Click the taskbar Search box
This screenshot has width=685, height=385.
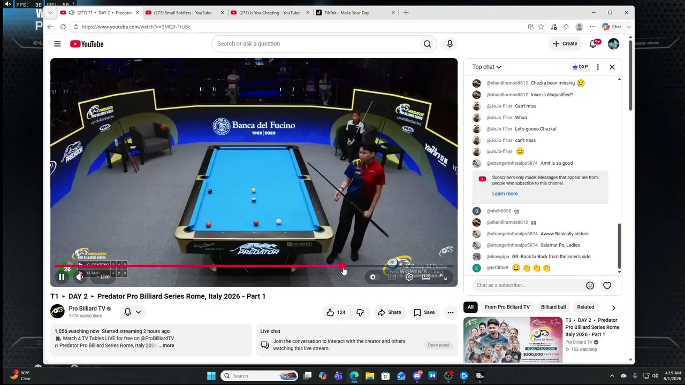coord(260,376)
